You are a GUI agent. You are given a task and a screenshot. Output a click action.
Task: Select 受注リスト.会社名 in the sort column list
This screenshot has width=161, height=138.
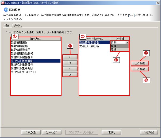tap(89, 46)
